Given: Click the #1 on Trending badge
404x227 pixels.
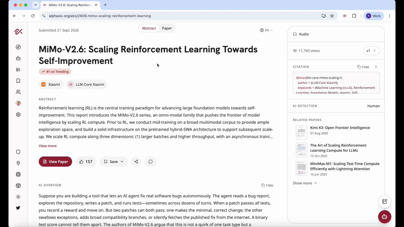Looking at the screenshot, I should (x=55, y=72).
